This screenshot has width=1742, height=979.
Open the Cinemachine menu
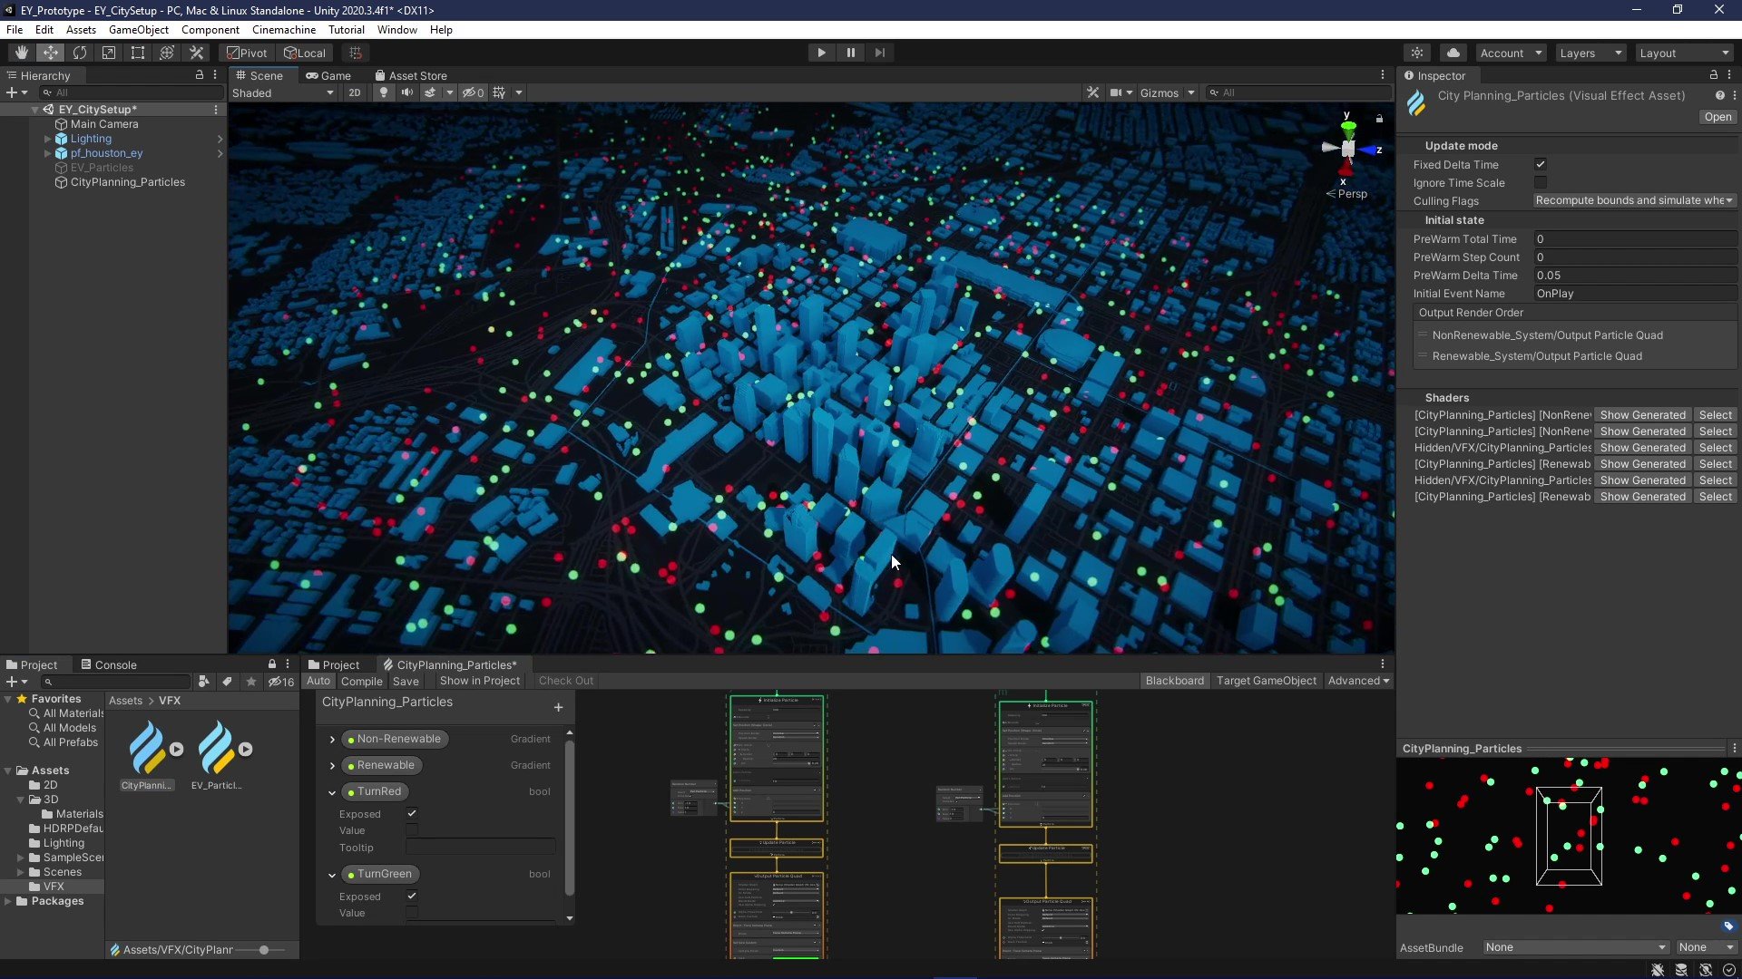[283, 30]
